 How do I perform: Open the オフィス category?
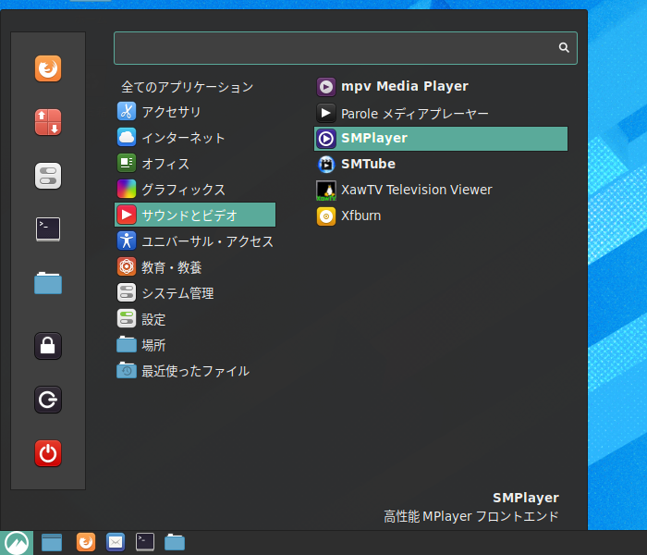click(x=195, y=164)
